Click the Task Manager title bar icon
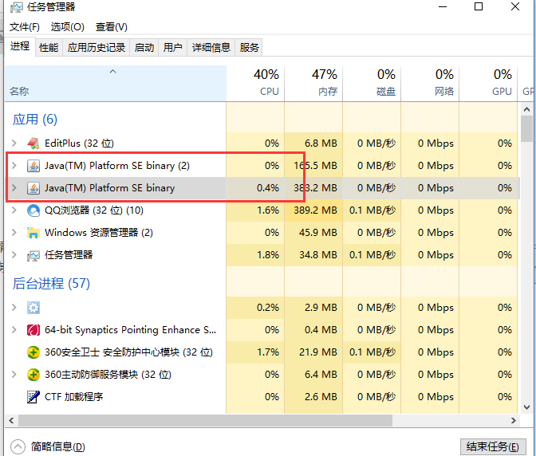Image resolution: width=536 pixels, height=456 pixels. click(16, 7)
